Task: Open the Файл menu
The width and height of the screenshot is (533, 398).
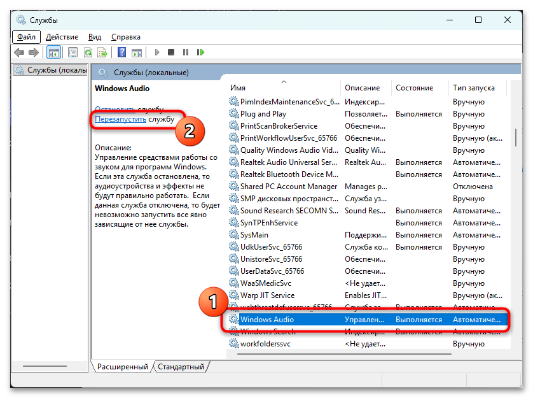Action: coord(26,37)
